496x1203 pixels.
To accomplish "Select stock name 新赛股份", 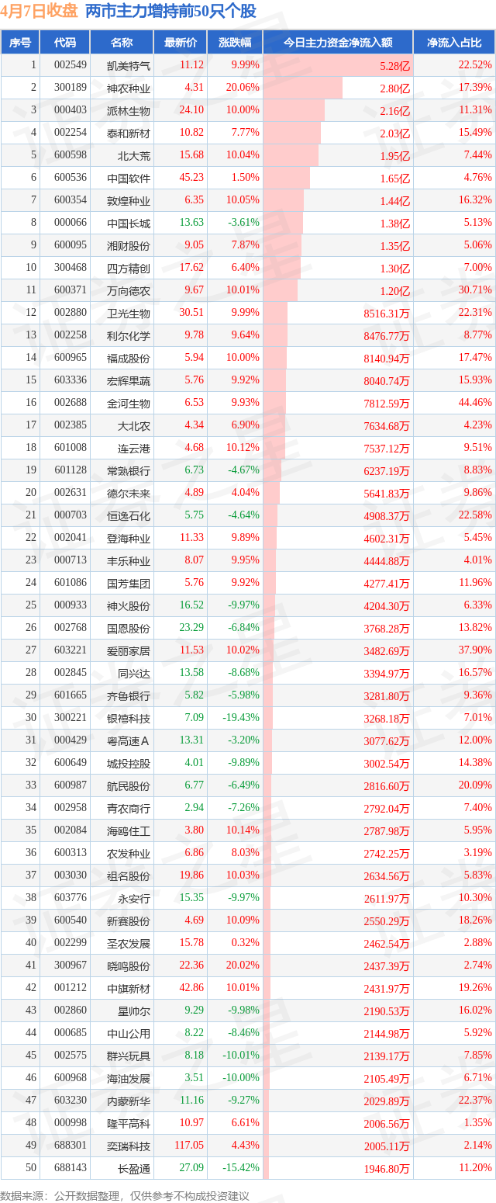I will pos(129,921).
